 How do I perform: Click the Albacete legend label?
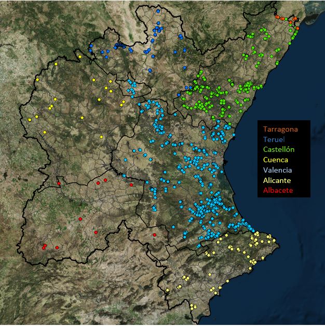point(278,190)
